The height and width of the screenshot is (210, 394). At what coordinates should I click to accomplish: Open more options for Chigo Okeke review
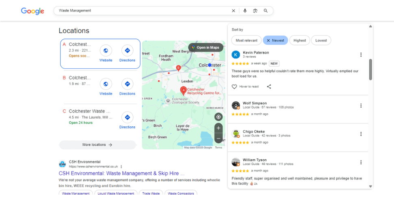361,134
